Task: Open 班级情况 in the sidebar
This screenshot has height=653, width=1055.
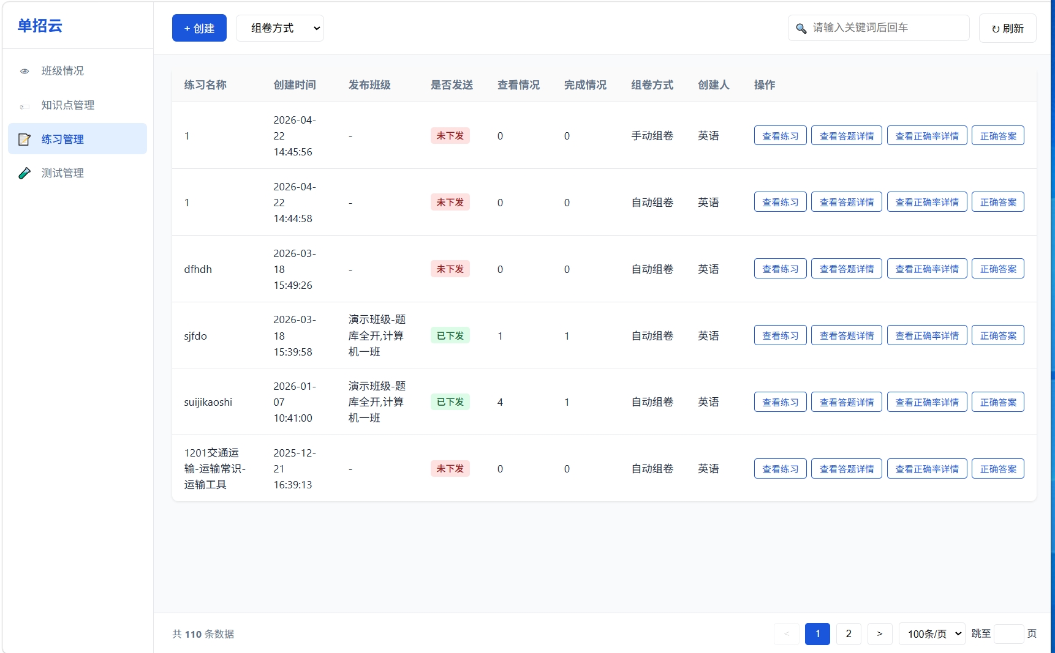Action: [77, 71]
